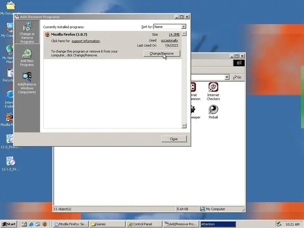Screen dimensions: 304x228
Task: Click the system tray network icon
Action: pos(278,224)
